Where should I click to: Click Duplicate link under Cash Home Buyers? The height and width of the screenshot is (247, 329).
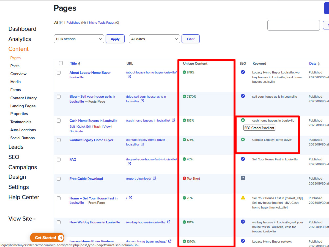point(76,131)
